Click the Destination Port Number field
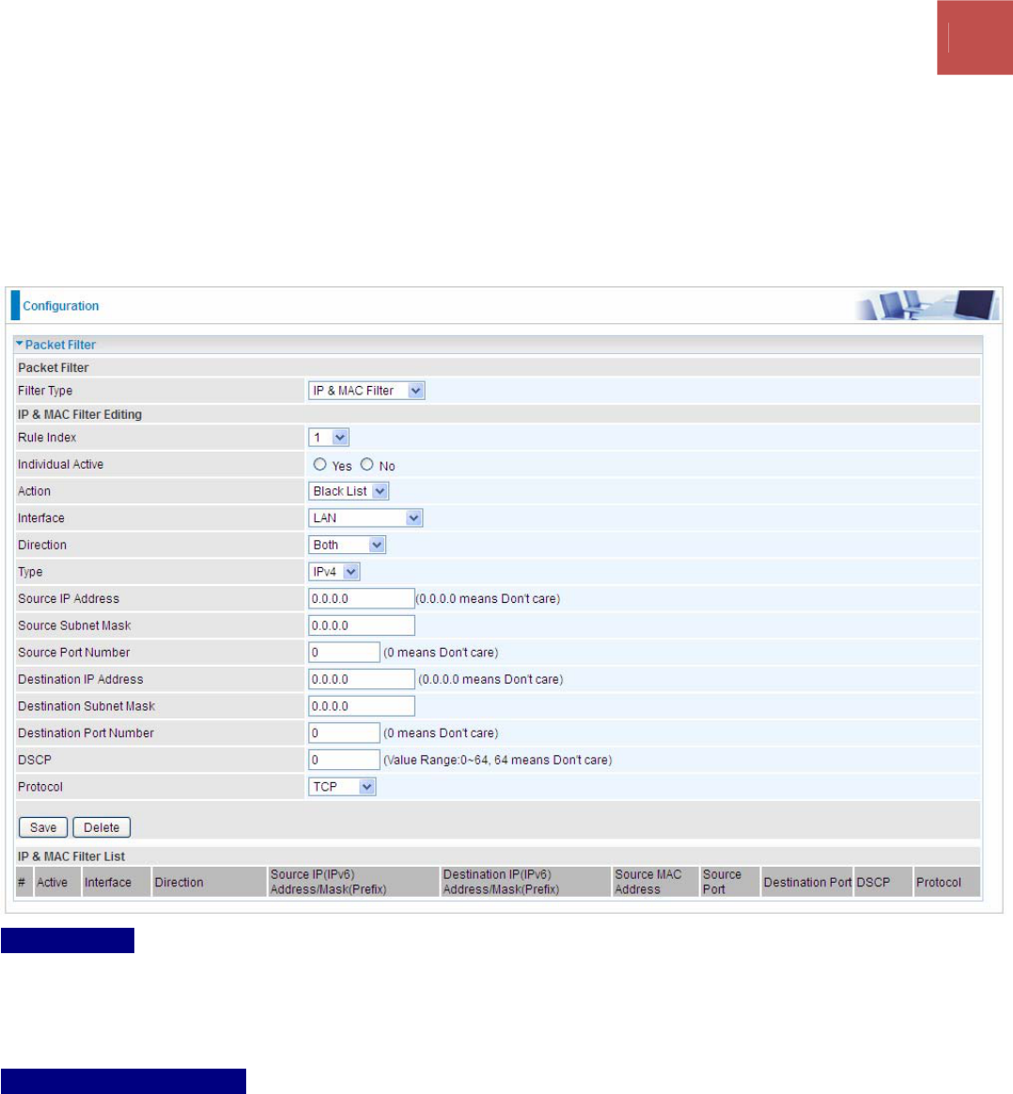 (x=344, y=732)
